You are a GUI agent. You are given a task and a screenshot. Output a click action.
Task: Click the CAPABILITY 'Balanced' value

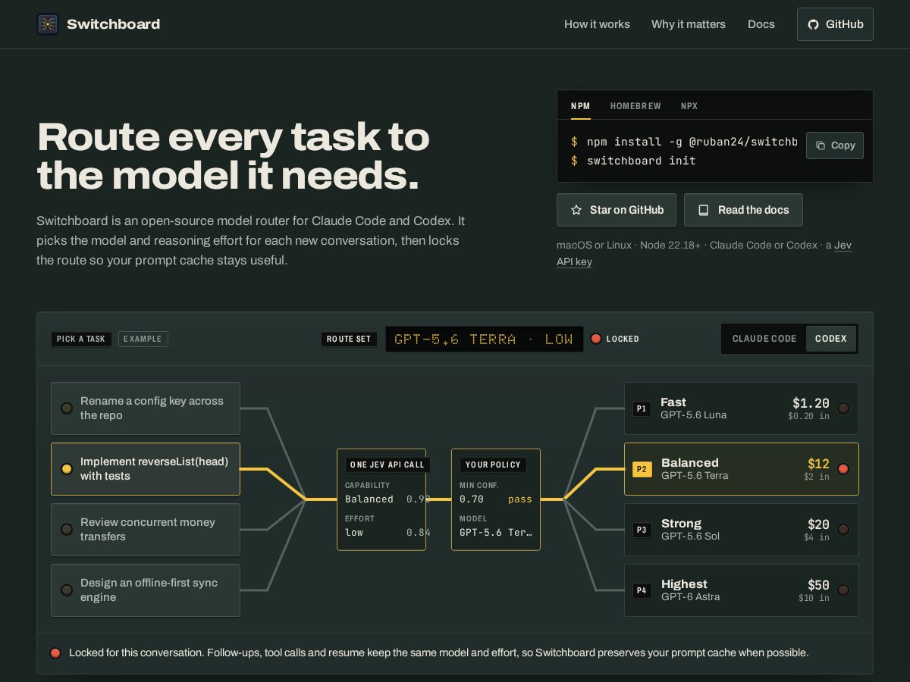369,499
